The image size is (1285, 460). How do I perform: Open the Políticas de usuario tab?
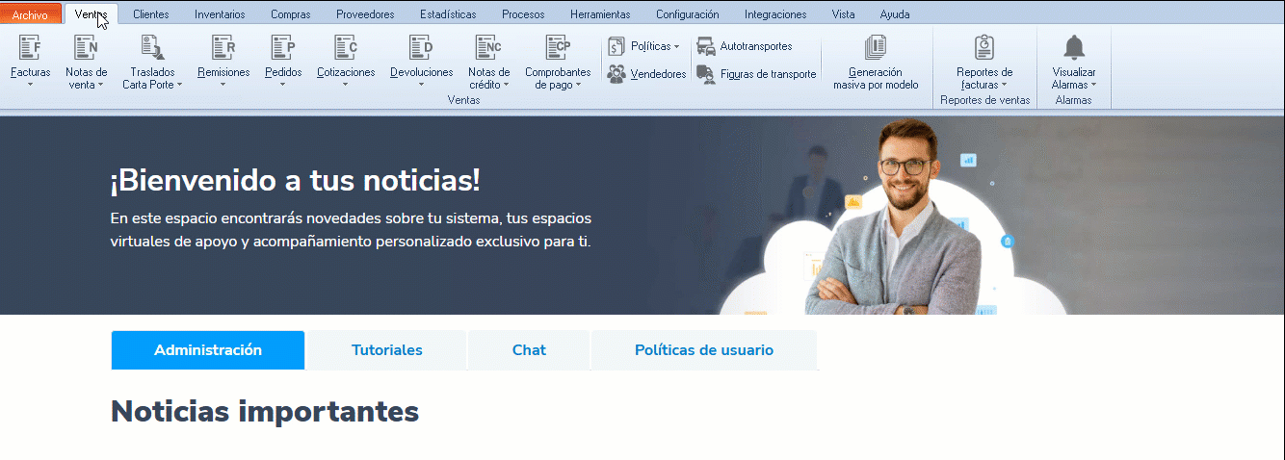pyautogui.click(x=703, y=350)
